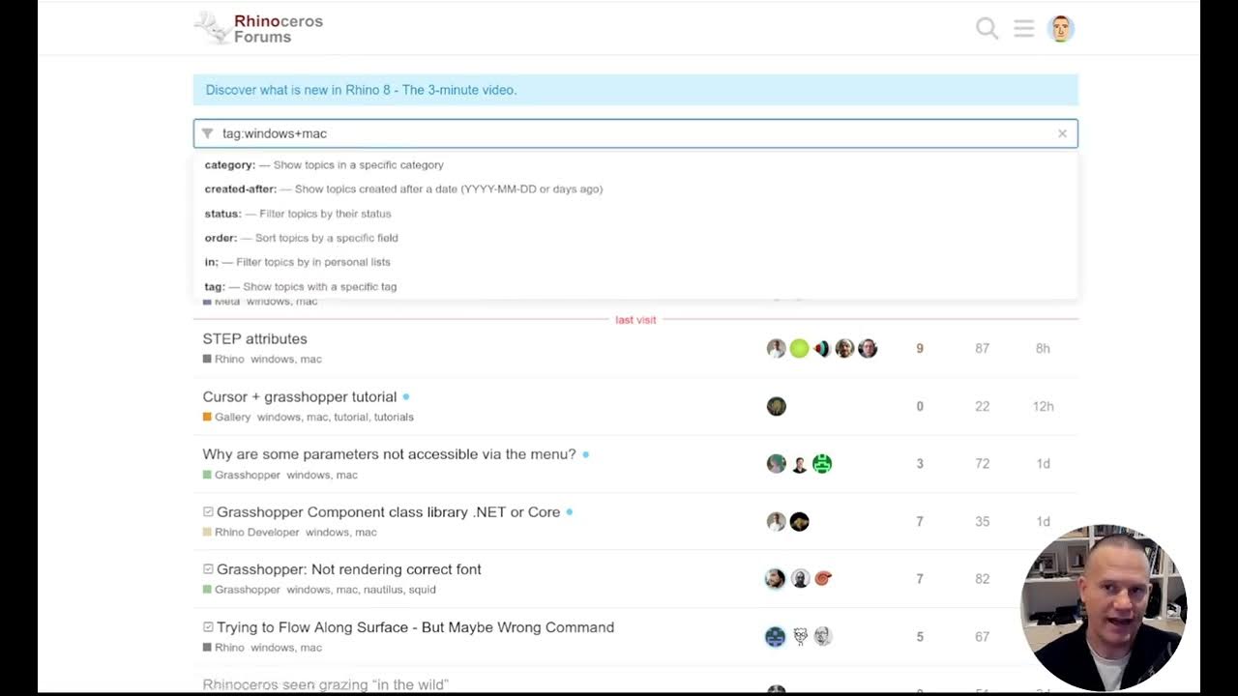Click the tag:windows+mac filter field
Image resolution: width=1238 pixels, height=696 pixels.
tap(635, 133)
